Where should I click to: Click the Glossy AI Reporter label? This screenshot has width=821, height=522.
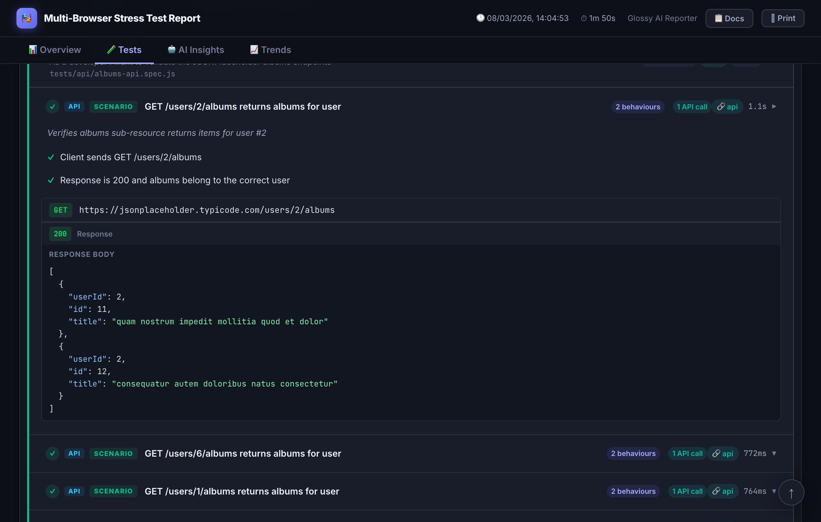[662, 18]
